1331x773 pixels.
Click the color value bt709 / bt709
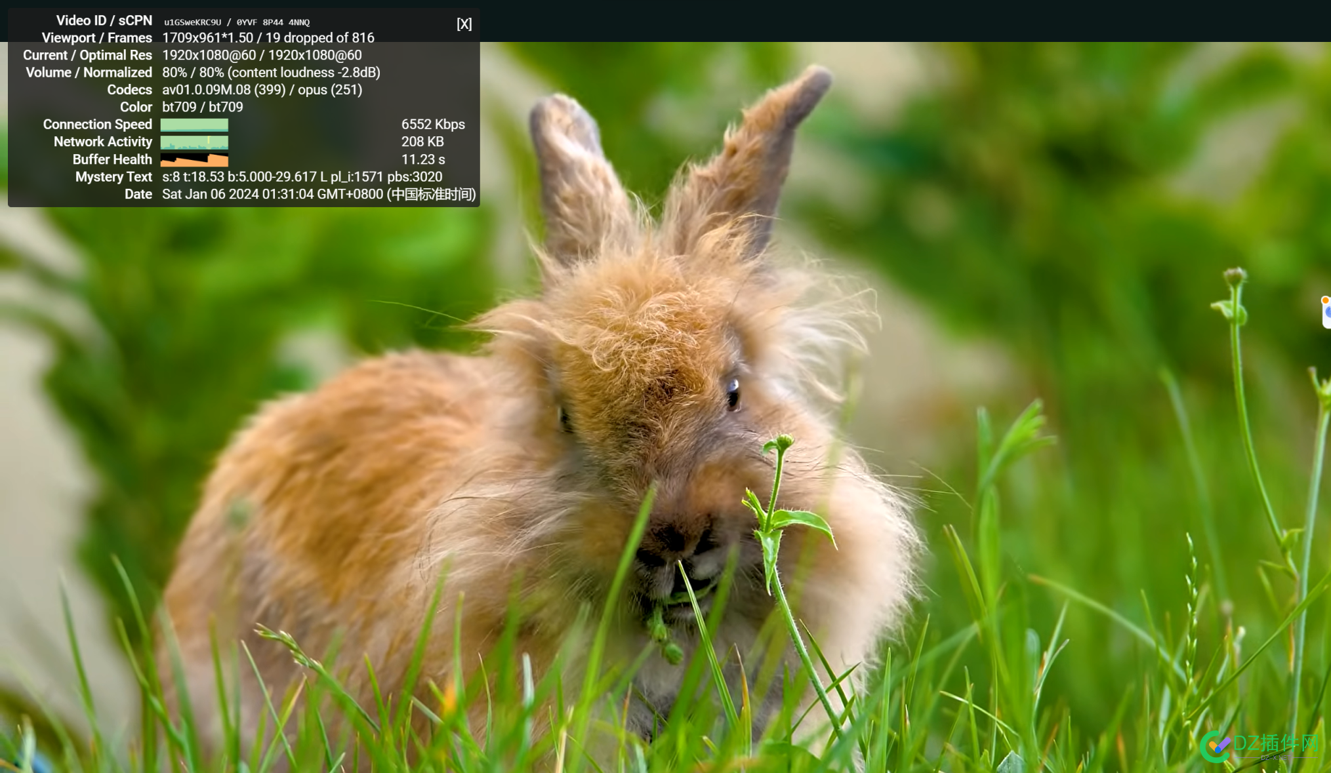click(203, 107)
